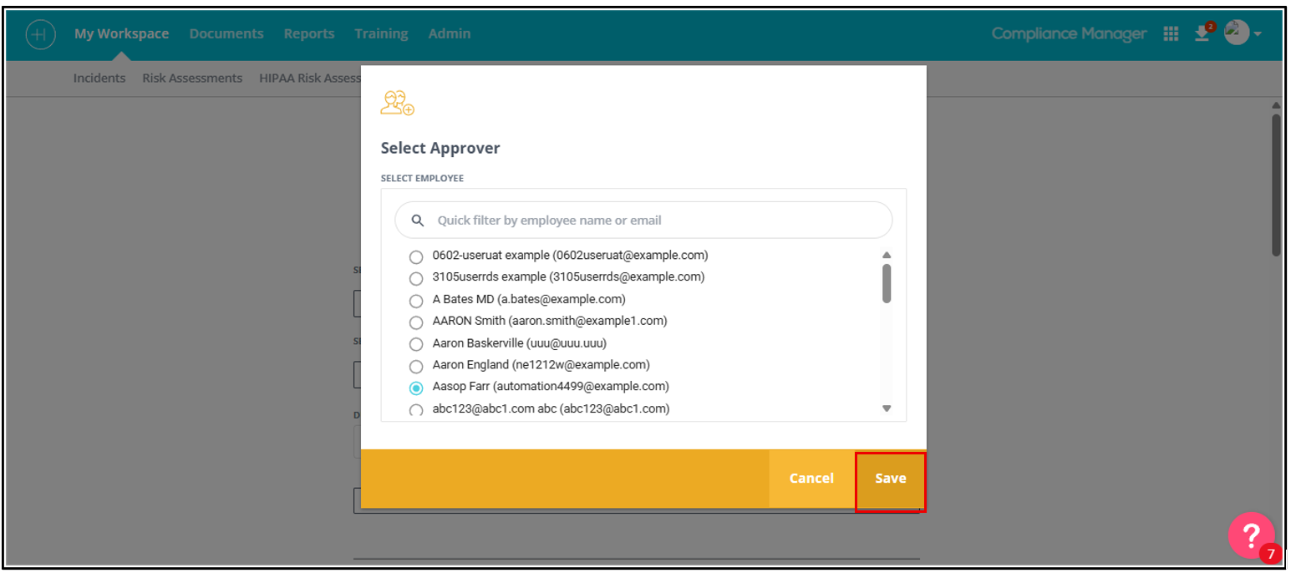Click the circular home logo icon
This screenshot has height=573, width=1291.
(x=40, y=34)
